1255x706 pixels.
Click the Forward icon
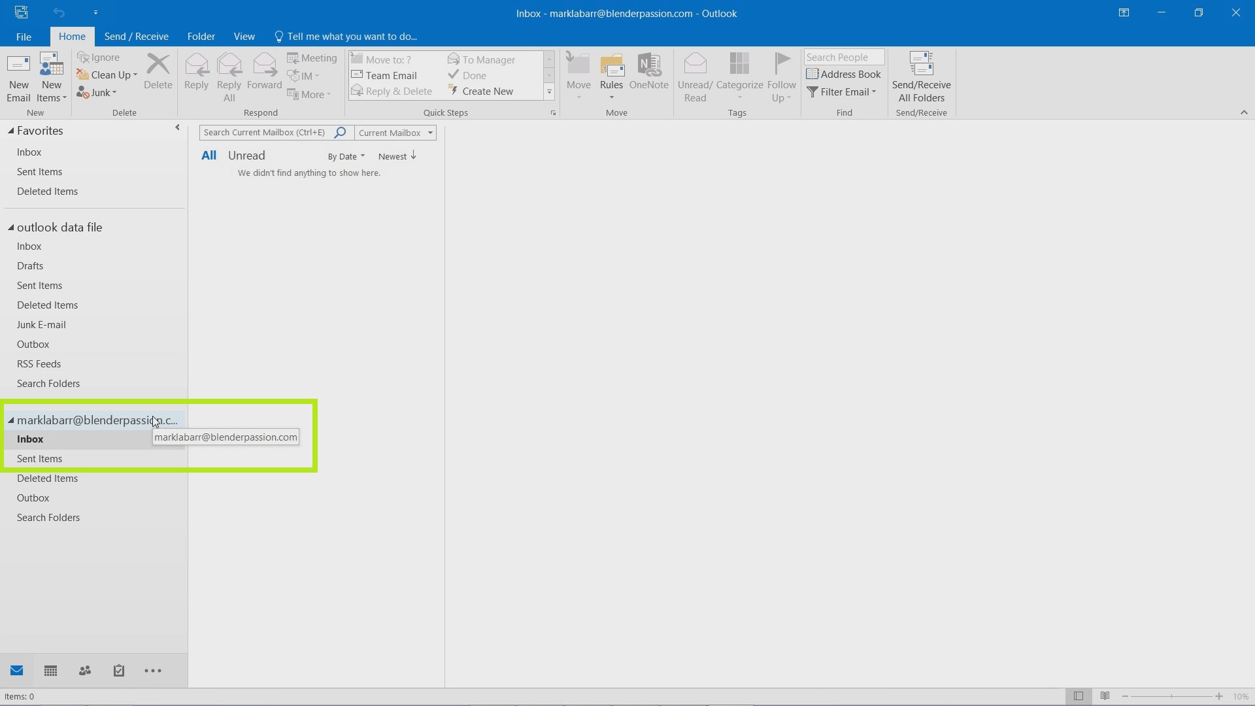[x=264, y=72]
